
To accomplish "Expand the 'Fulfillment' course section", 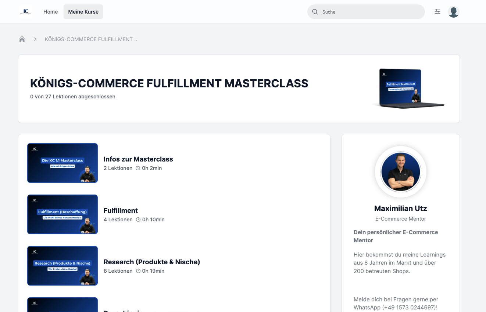I will click(x=121, y=210).
